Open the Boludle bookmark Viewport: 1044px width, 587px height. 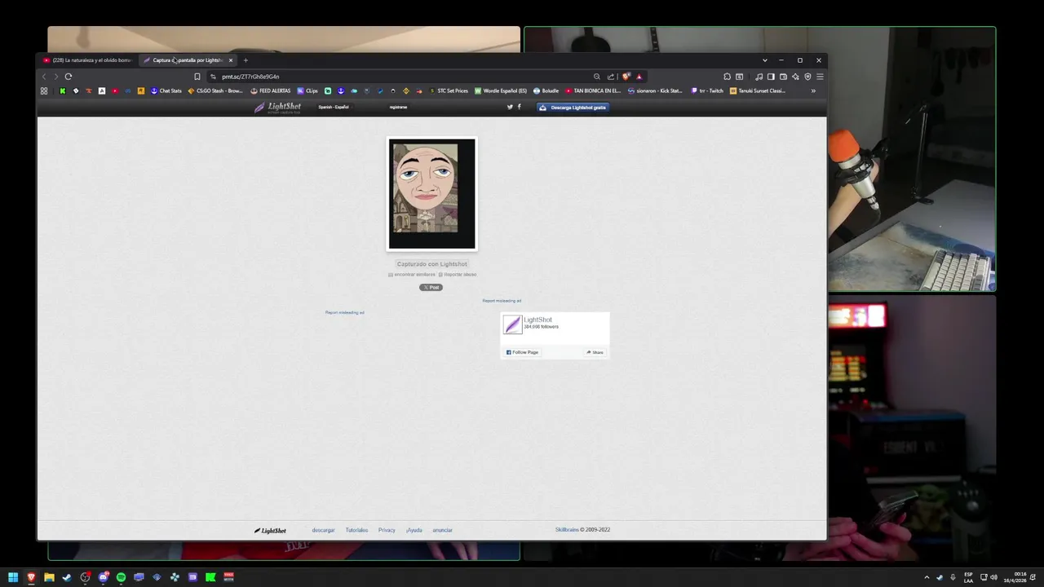(546, 90)
